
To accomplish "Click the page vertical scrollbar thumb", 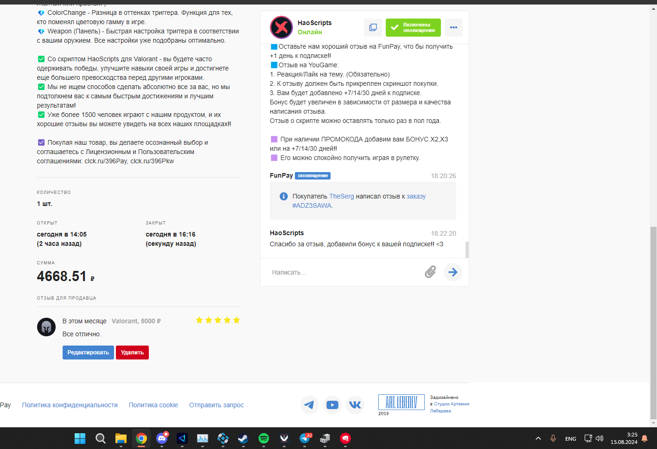I will tap(654, 322).
